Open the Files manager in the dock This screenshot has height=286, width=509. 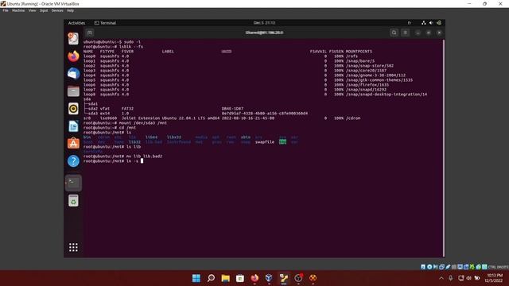(x=73, y=91)
